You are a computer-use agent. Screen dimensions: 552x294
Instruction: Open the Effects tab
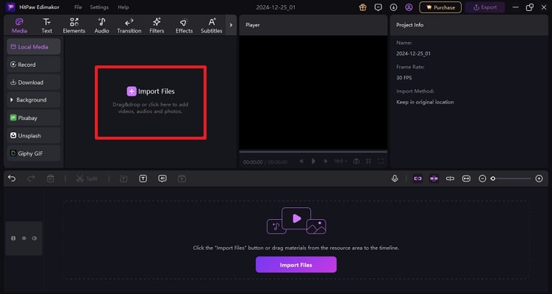[x=184, y=26]
